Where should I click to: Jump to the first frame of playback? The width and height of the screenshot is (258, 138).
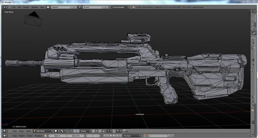click(x=104, y=136)
